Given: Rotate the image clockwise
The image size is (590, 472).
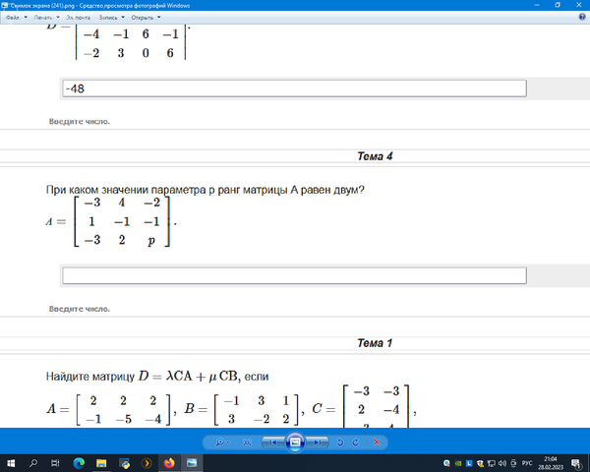Looking at the screenshot, I should [355, 442].
